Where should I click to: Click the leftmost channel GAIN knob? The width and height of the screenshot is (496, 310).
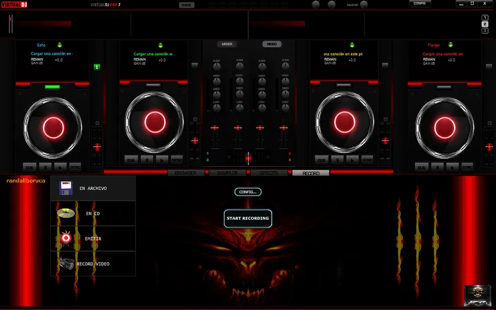(x=217, y=67)
